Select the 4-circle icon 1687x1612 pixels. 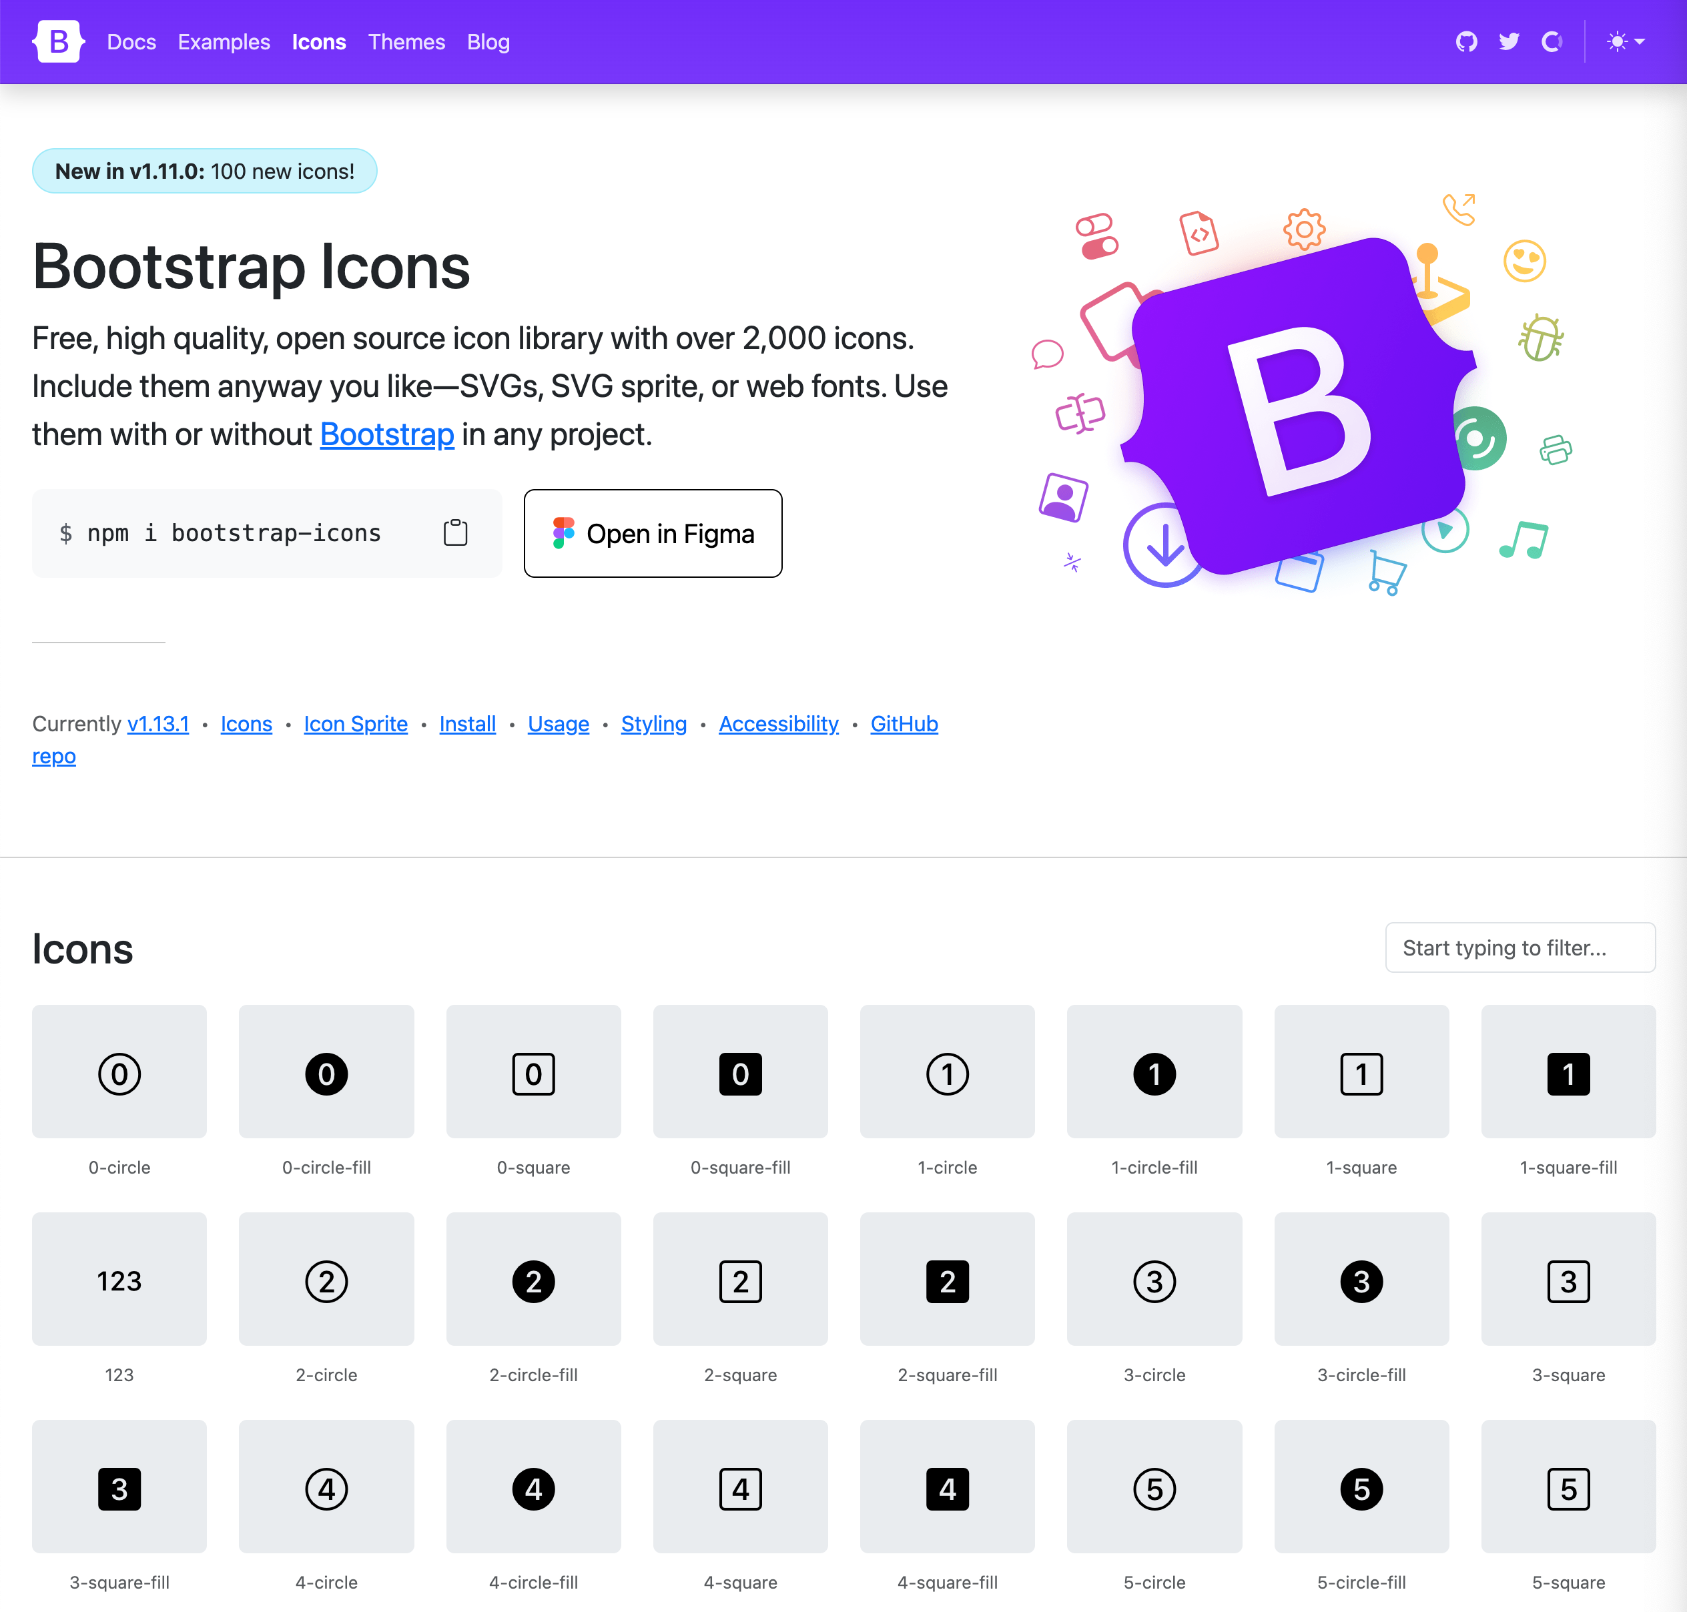click(x=326, y=1487)
